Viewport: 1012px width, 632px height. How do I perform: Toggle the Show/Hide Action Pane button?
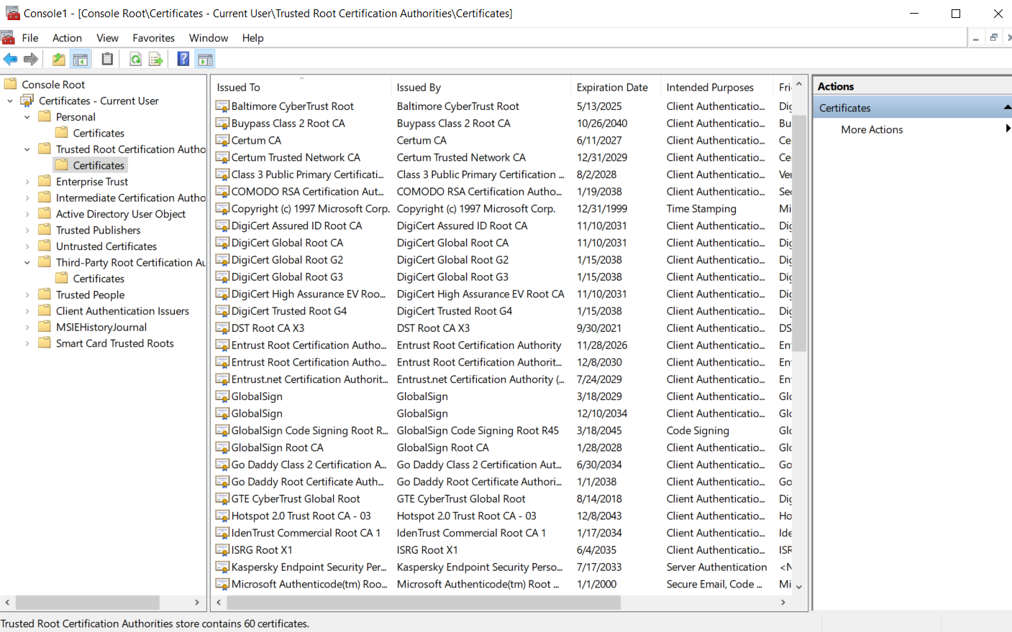coord(205,60)
